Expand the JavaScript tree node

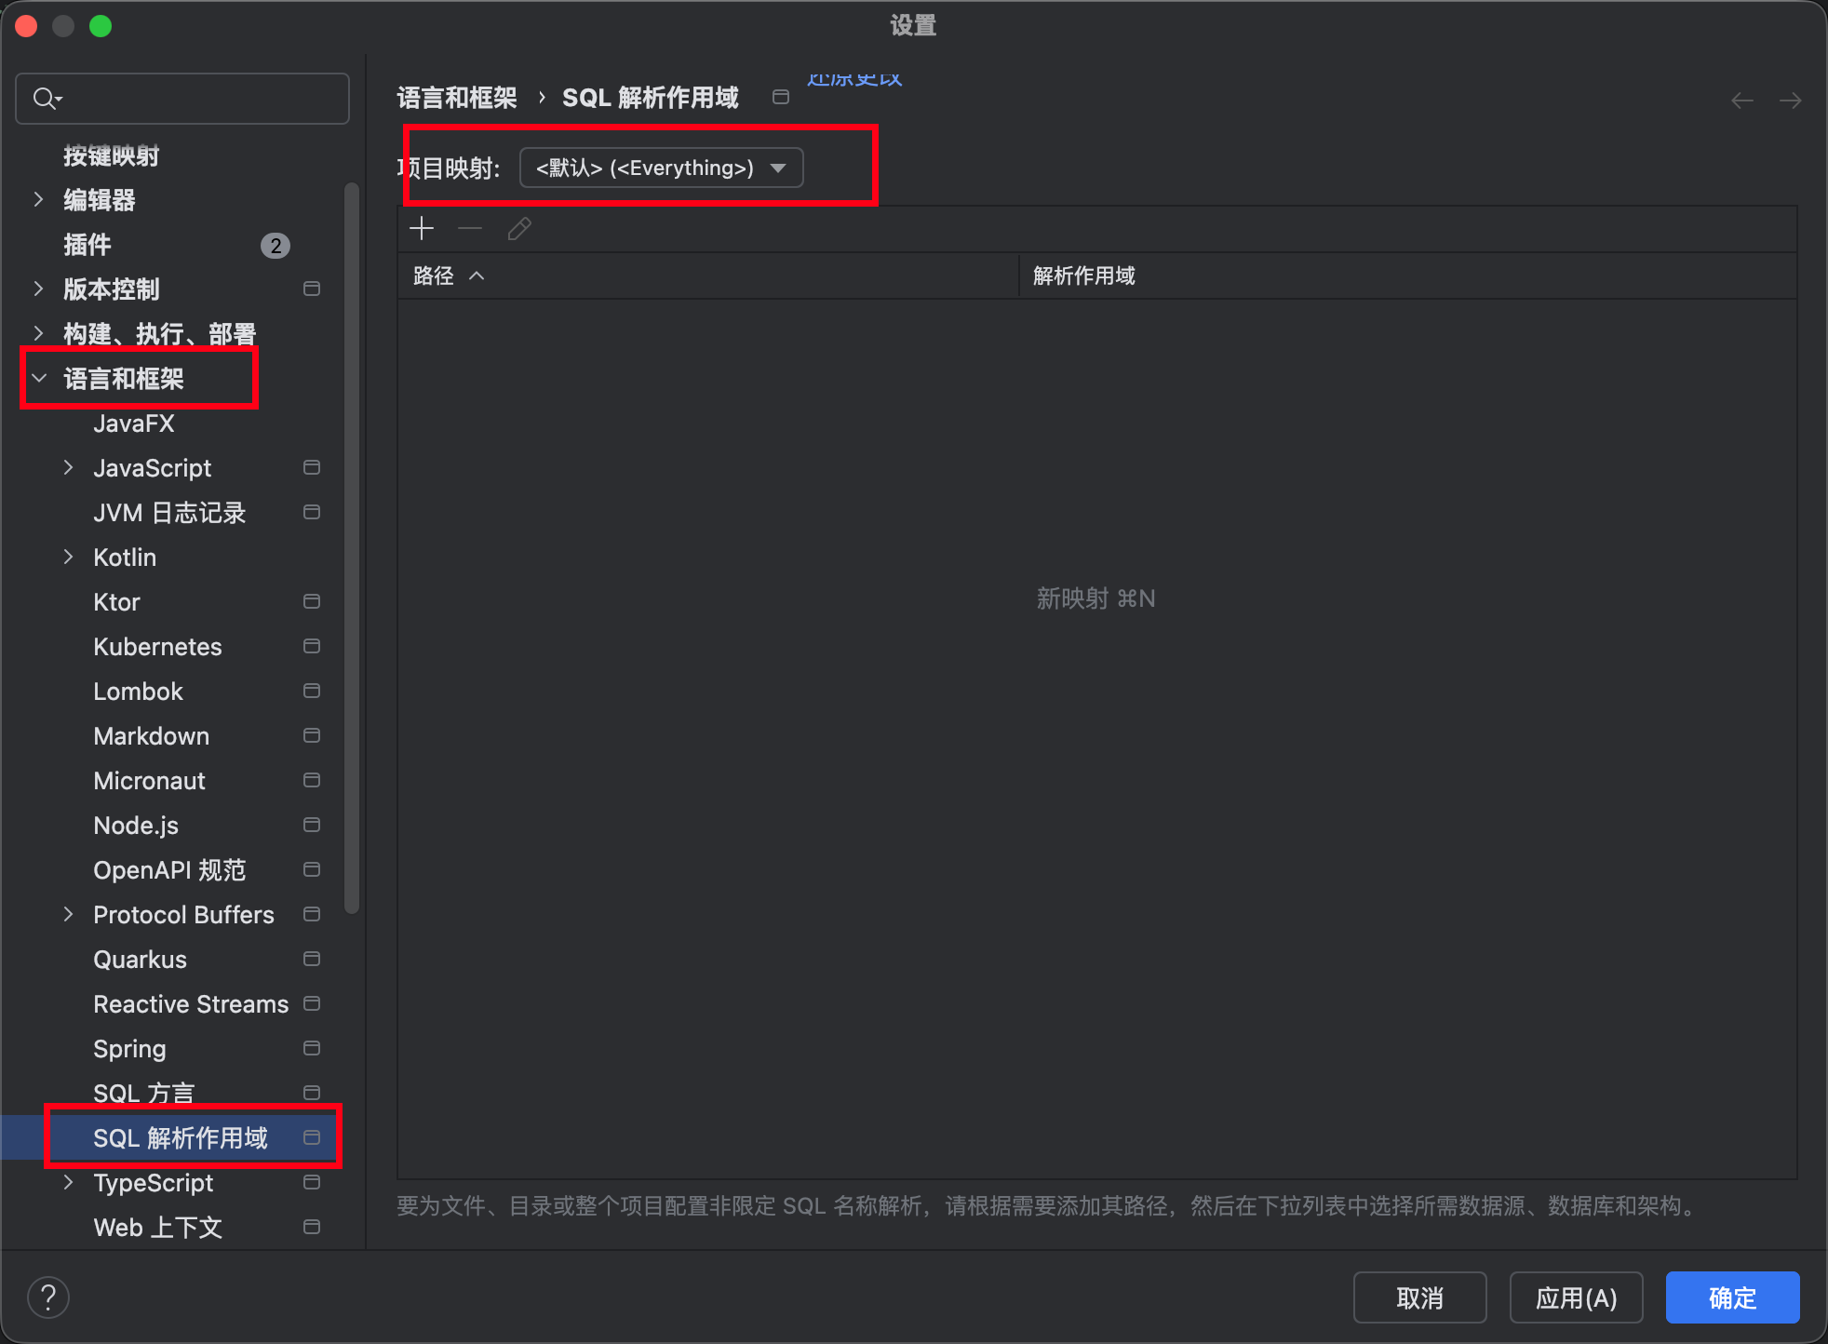tap(68, 467)
